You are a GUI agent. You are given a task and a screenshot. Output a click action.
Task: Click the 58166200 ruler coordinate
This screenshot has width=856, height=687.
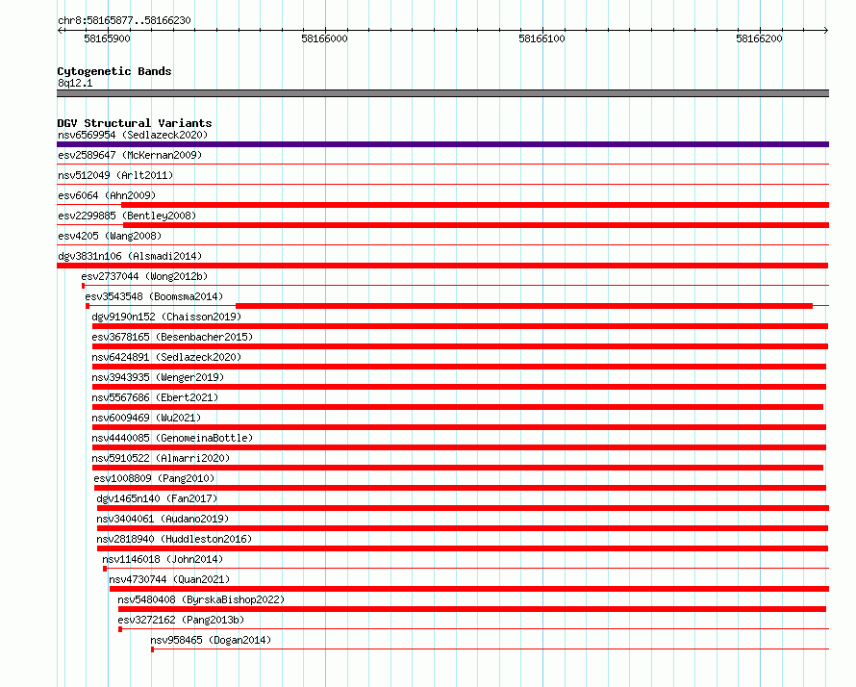tap(759, 38)
